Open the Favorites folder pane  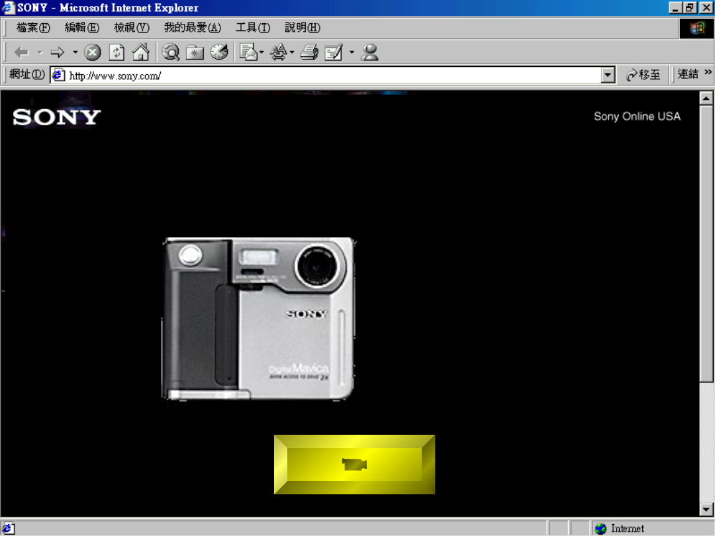click(x=195, y=52)
